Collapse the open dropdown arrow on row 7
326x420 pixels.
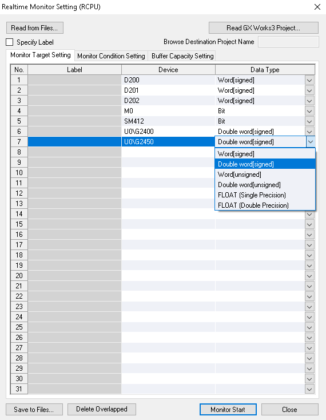click(x=311, y=142)
